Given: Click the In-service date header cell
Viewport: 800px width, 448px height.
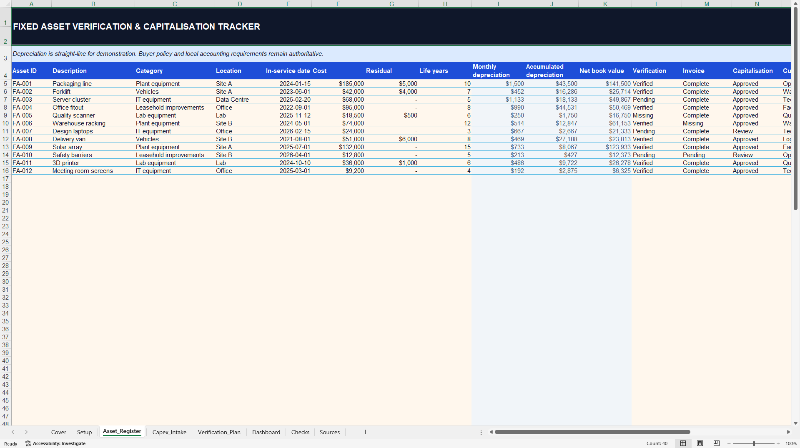Looking at the screenshot, I should point(288,71).
